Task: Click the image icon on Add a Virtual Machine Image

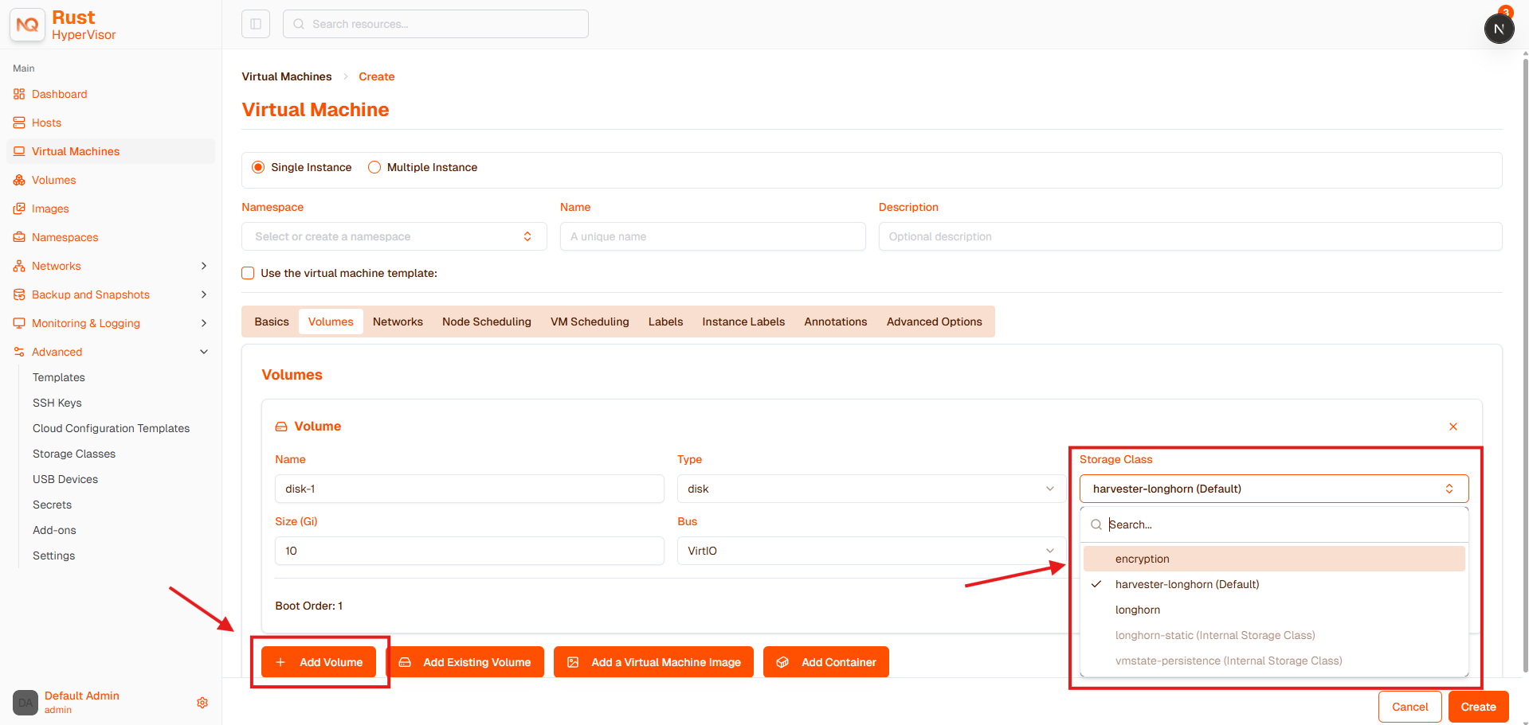Action: point(573,662)
